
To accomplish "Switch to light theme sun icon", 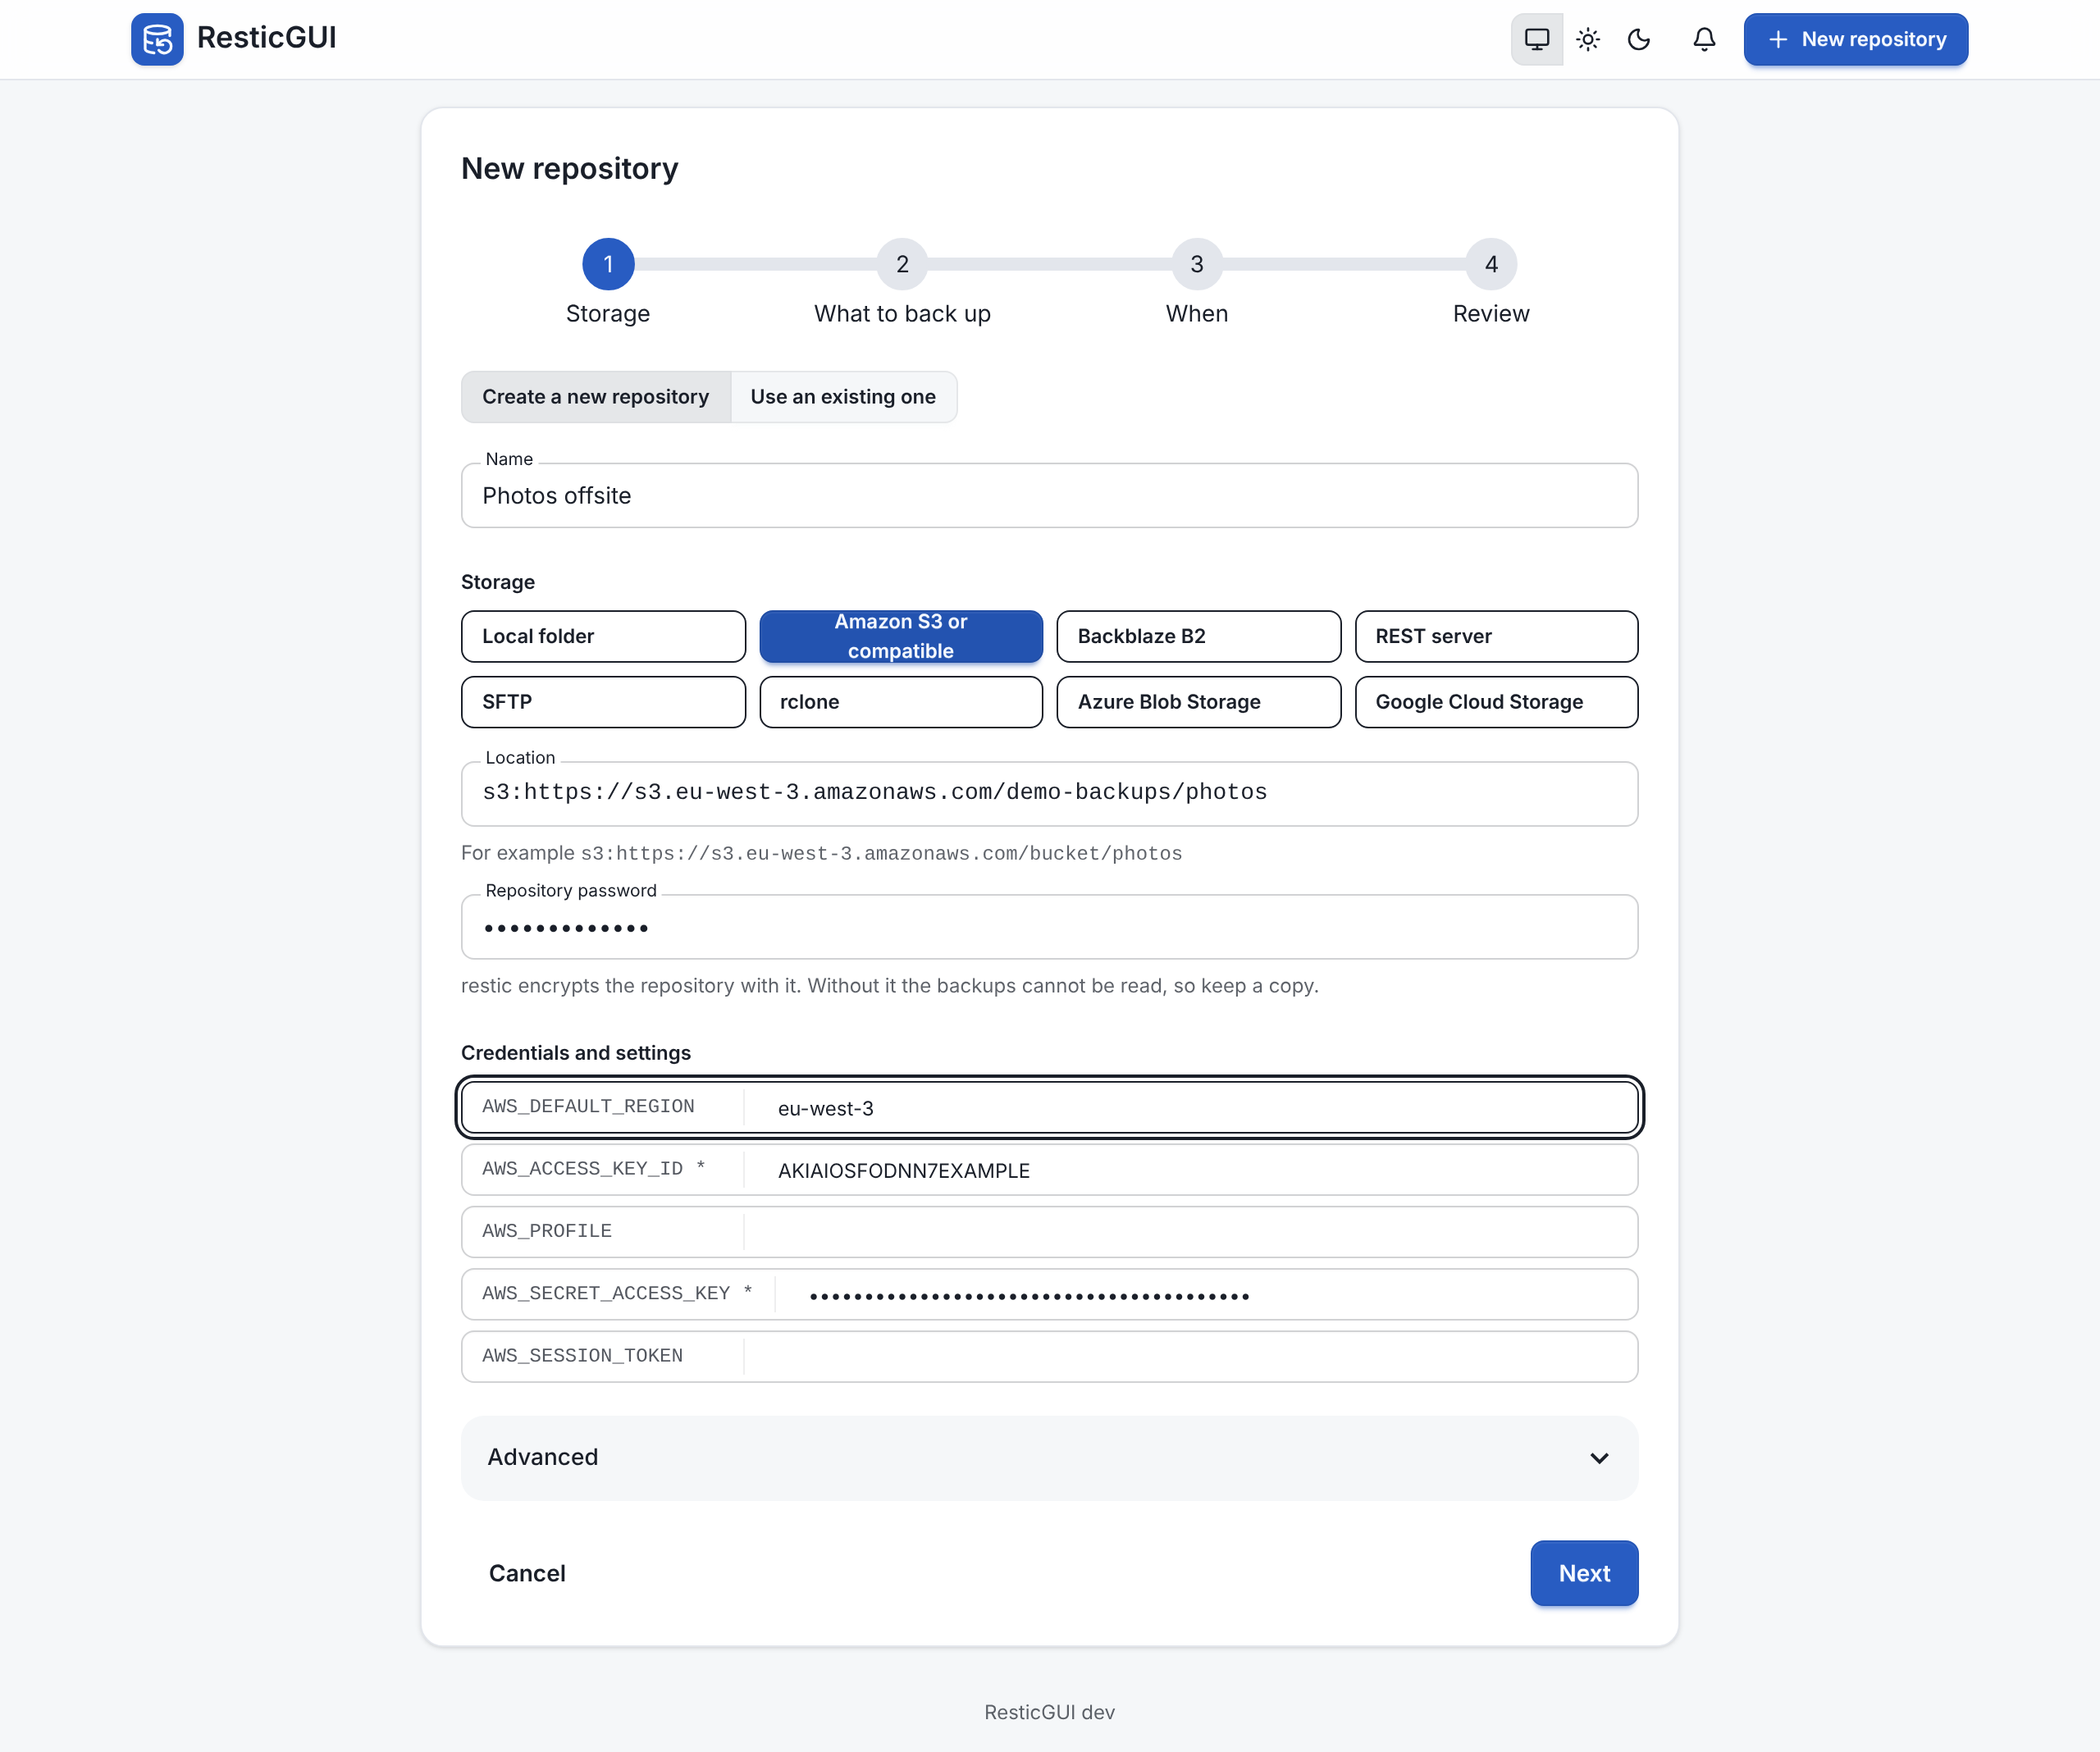I will 1588,39.
